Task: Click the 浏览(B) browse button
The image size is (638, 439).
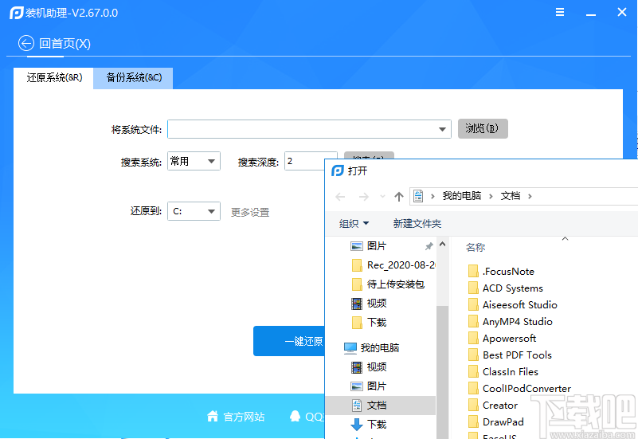Action: click(x=483, y=128)
